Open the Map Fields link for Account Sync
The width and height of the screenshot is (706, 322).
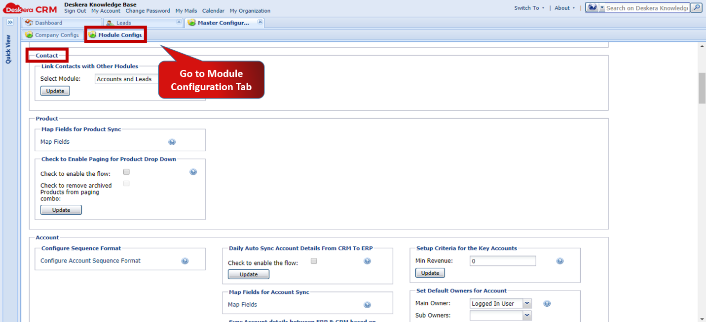coord(242,304)
